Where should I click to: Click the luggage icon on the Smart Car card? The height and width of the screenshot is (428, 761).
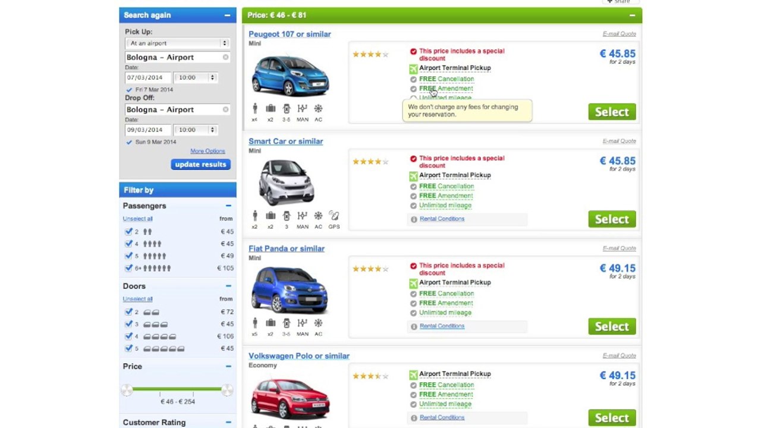click(271, 216)
